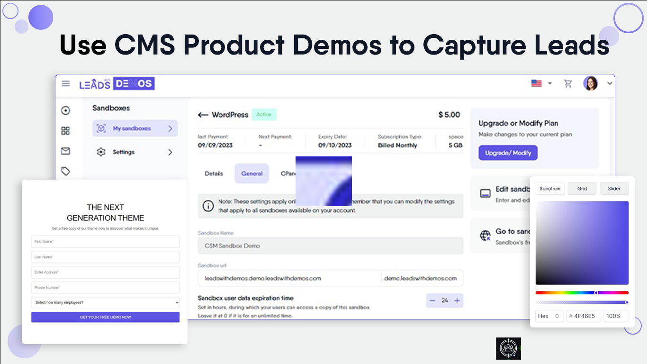Viewport: 647px width, 364px height.
Task: Click the user profile avatar
Action: tap(590, 84)
